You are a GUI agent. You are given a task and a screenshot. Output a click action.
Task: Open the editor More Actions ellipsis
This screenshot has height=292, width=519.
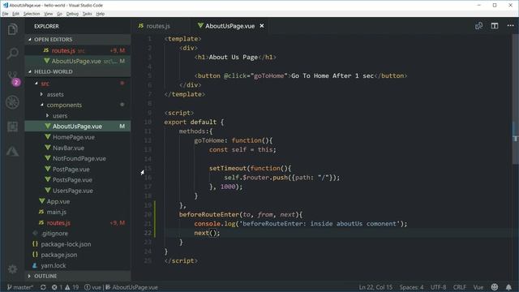point(510,25)
